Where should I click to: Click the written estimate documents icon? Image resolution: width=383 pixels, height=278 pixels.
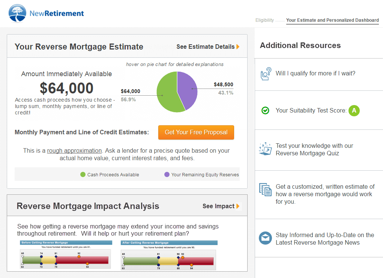[x=266, y=190]
